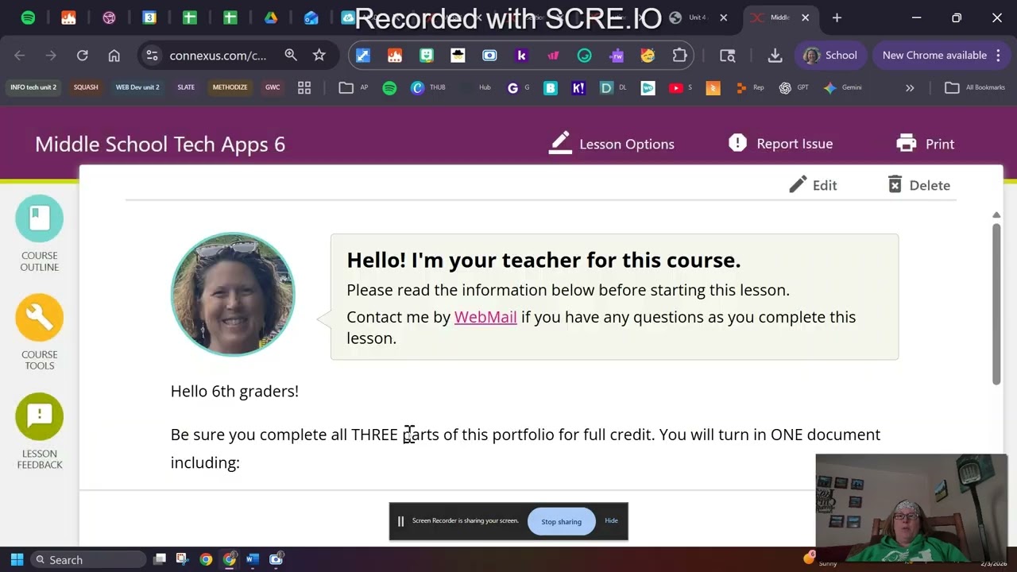1017x572 pixels.
Task: Click the page vertical scrollbar
Action: click(x=996, y=303)
